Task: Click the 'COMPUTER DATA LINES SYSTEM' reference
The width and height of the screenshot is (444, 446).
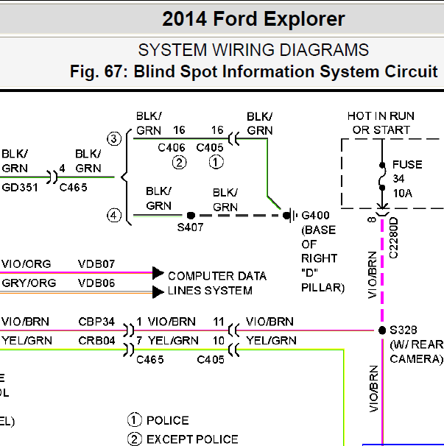Action: (217, 283)
